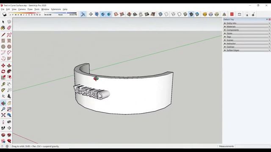This screenshot has height=152, width=271.
Task: Choose the Make Component tool
Action: coord(9,22)
